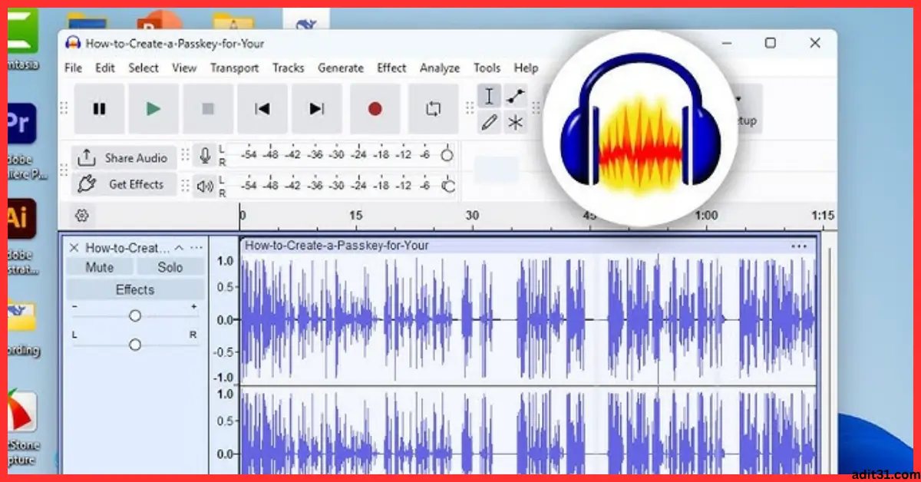This screenshot has width=921, height=482.
Task: Adjust the track pan L/R slider
Action: 135,345
